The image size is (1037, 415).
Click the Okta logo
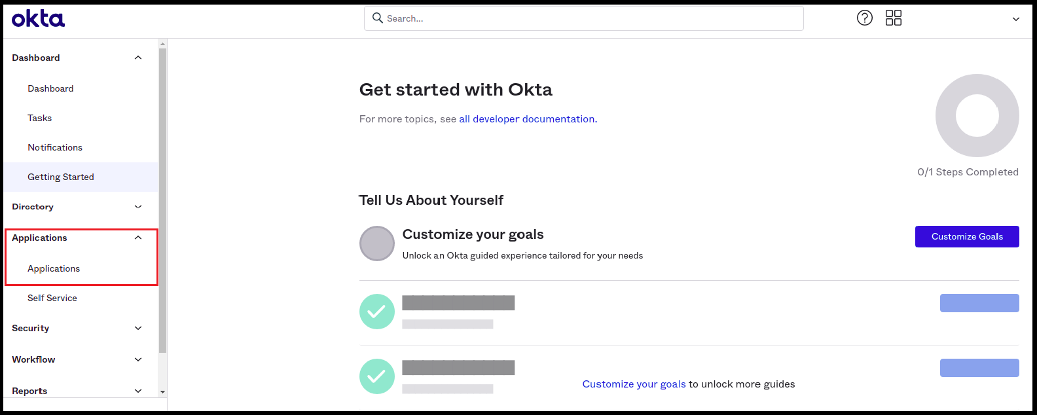point(37,18)
